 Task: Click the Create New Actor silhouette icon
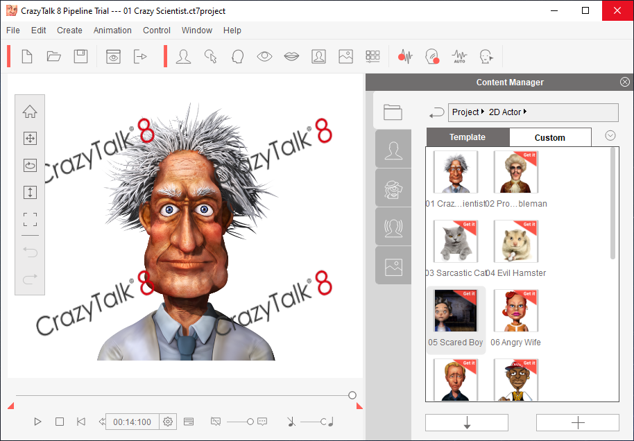pyautogui.click(x=184, y=56)
